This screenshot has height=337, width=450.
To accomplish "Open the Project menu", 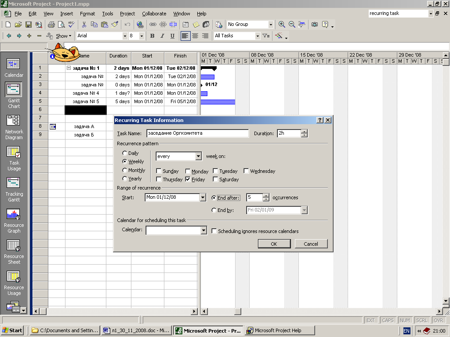I will tap(127, 14).
